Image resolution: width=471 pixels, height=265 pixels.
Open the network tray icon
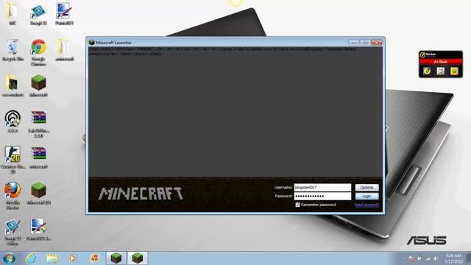coord(428,258)
